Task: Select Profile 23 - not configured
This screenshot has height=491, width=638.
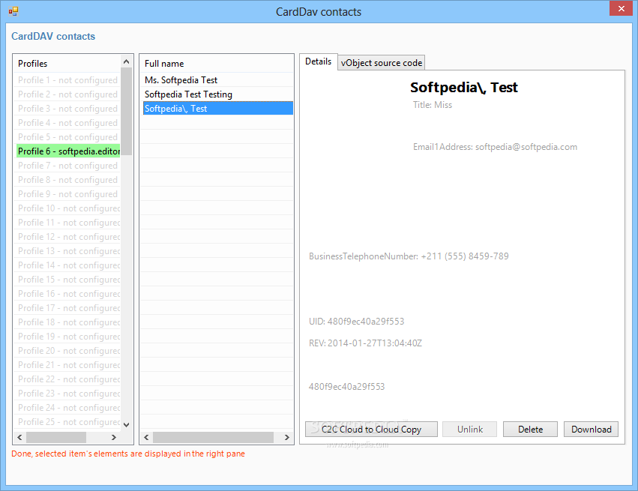Action: coord(68,394)
